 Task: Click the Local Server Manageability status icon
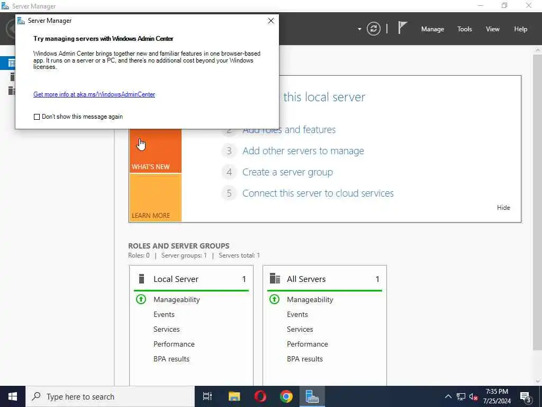(x=141, y=299)
